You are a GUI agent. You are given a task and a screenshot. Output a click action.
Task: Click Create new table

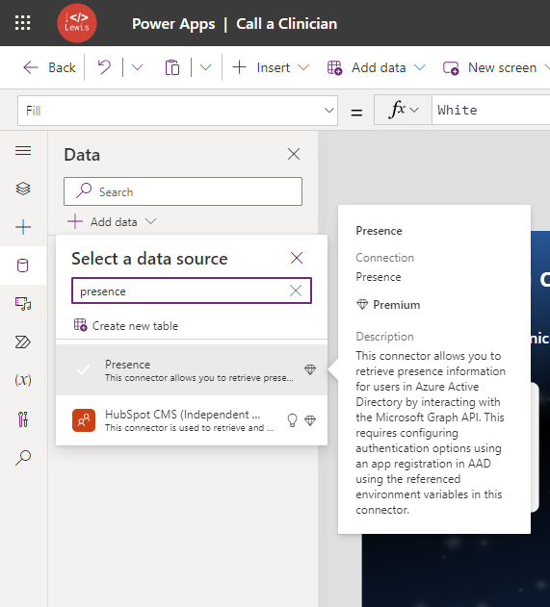coord(126,325)
